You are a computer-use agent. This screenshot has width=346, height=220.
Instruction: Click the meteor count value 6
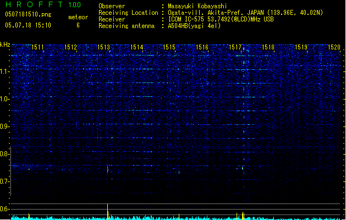coord(78,25)
